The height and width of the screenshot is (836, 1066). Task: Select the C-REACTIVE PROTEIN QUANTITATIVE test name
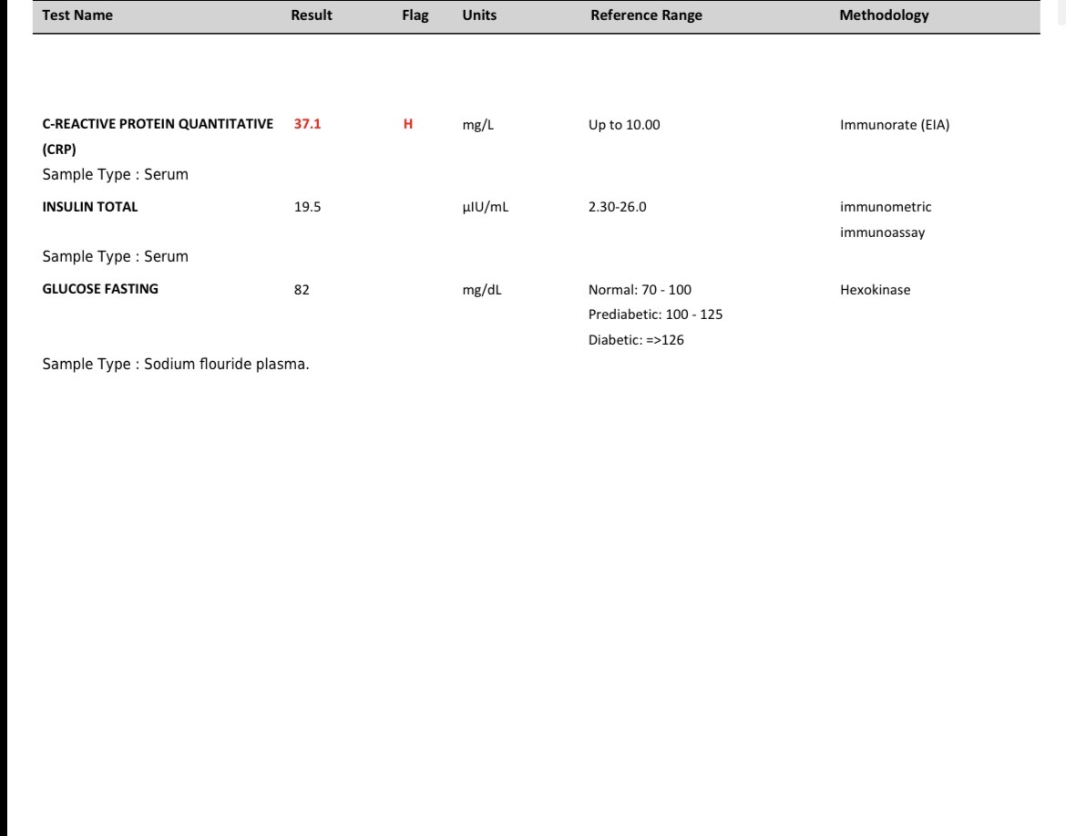pos(158,136)
